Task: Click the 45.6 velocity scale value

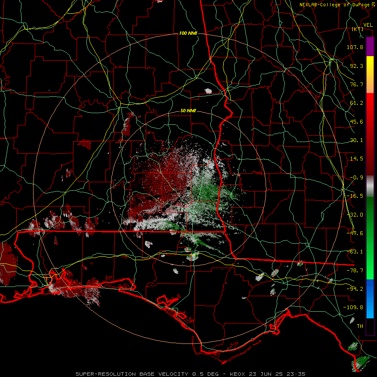Action: tap(356, 121)
